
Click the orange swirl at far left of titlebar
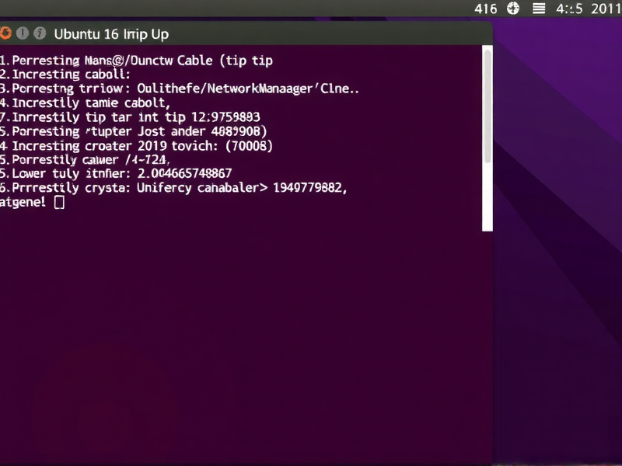(7, 34)
